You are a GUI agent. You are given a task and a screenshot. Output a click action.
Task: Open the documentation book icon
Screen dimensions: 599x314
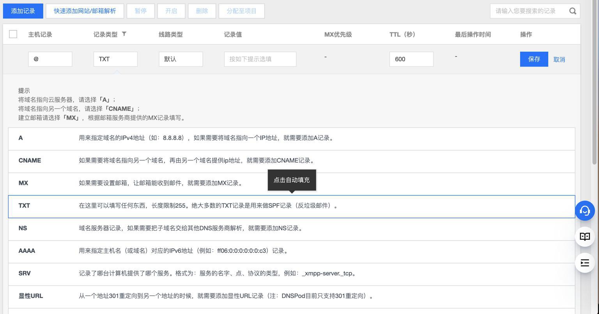pos(585,237)
